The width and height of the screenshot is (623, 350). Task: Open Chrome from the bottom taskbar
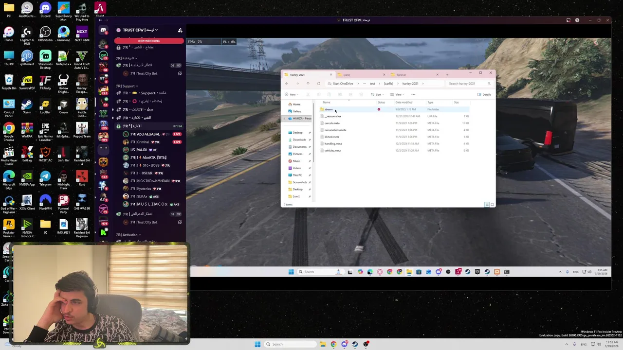click(333, 344)
